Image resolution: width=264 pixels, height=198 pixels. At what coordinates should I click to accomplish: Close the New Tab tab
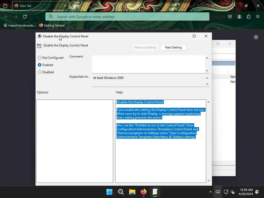[65, 6]
